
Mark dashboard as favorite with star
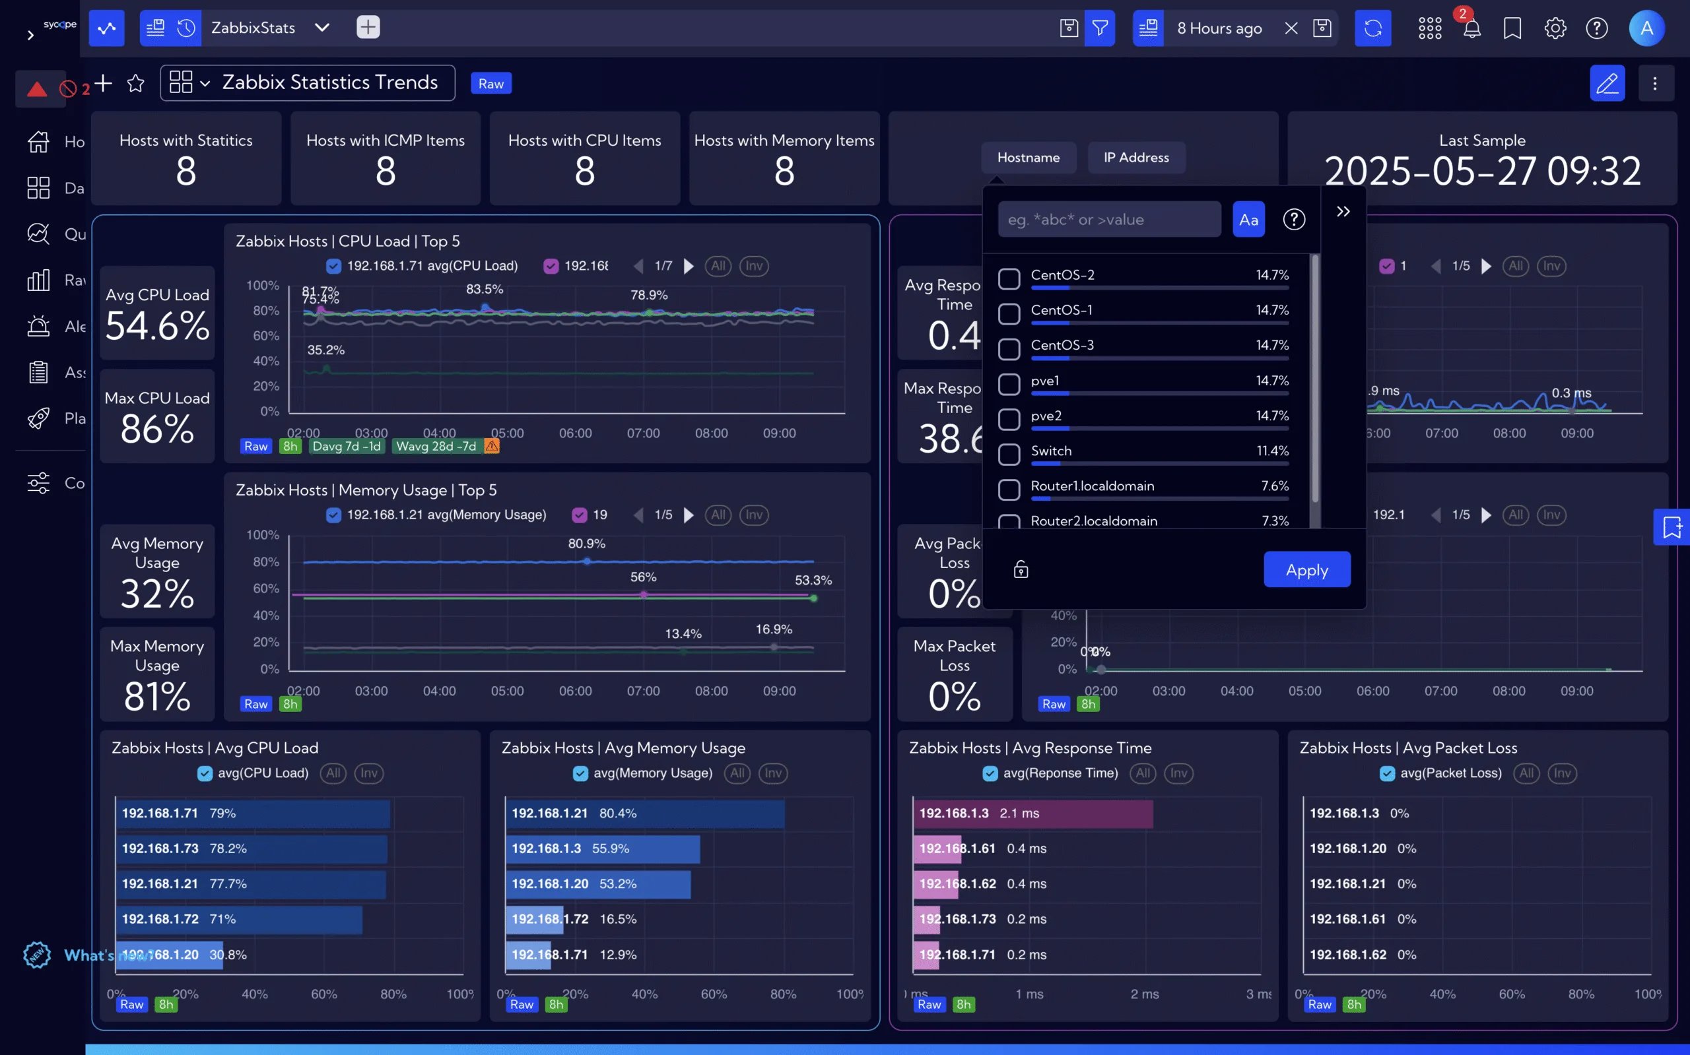(136, 84)
